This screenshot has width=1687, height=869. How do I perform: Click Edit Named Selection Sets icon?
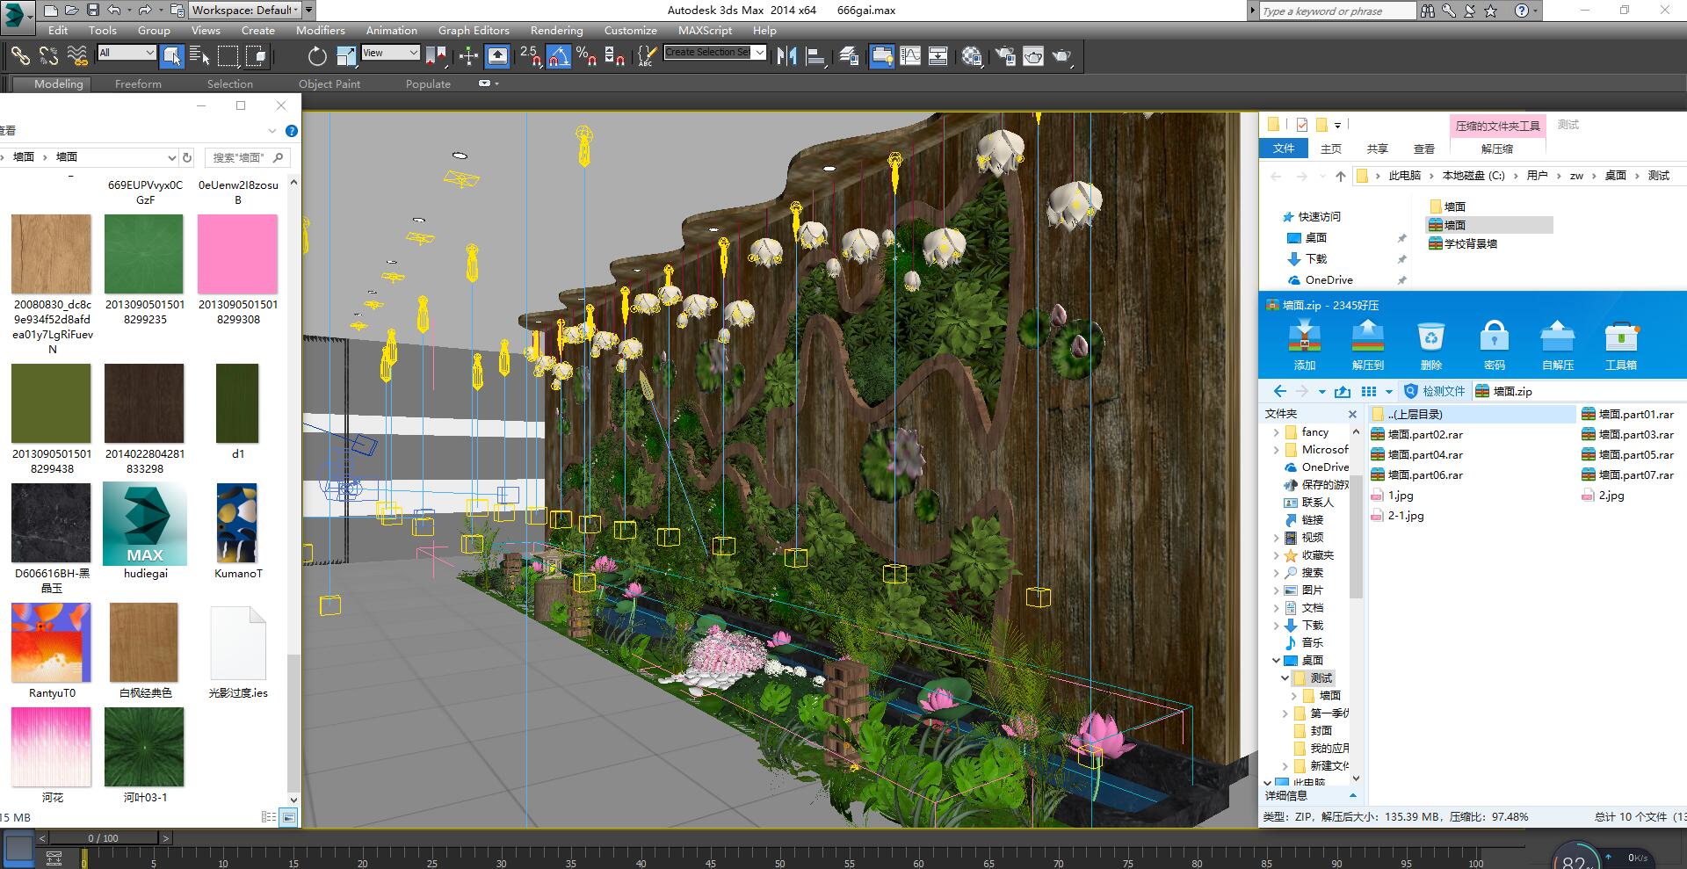647,56
